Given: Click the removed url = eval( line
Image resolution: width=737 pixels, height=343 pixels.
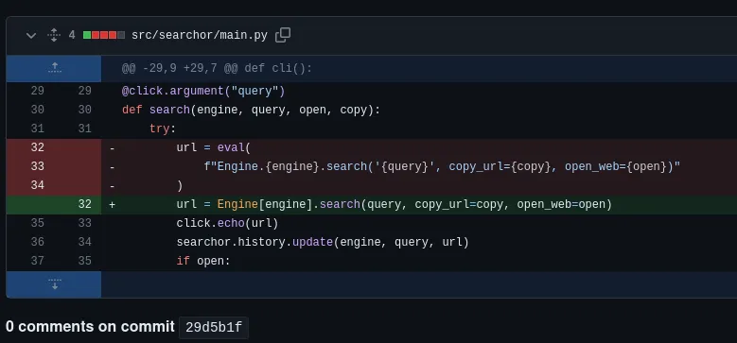Looking at the screenshot, I should tap(214, 147).
